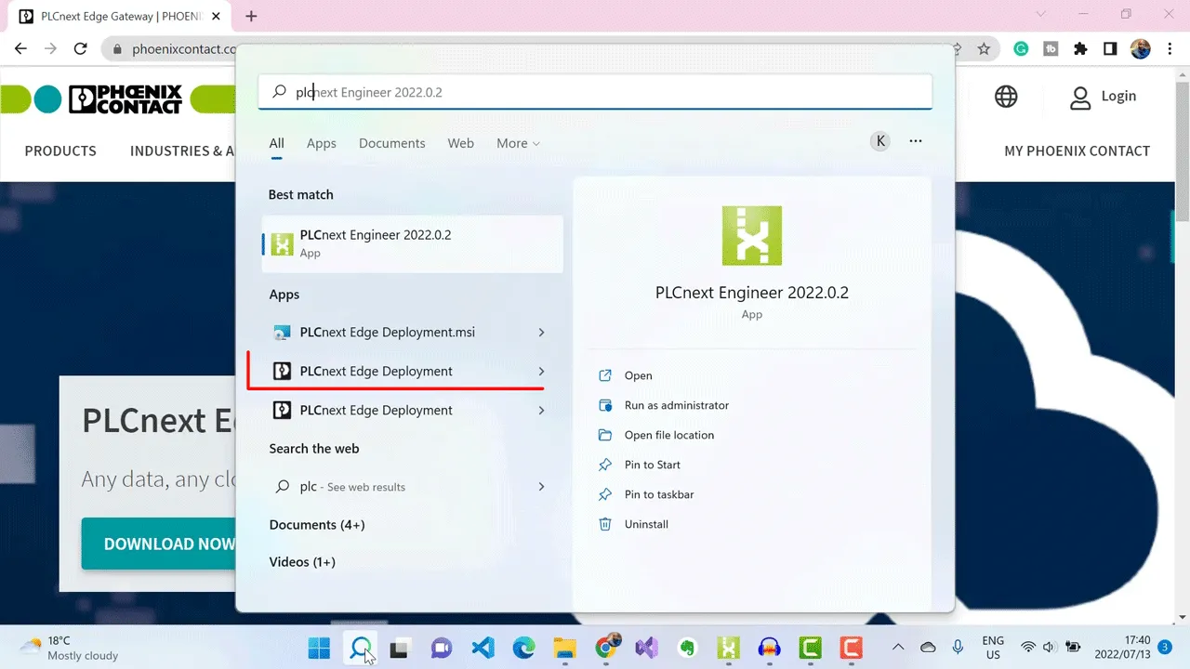Open the weather widget showing 18°C
Screen dimensions: 1190x669
(70, 648)
